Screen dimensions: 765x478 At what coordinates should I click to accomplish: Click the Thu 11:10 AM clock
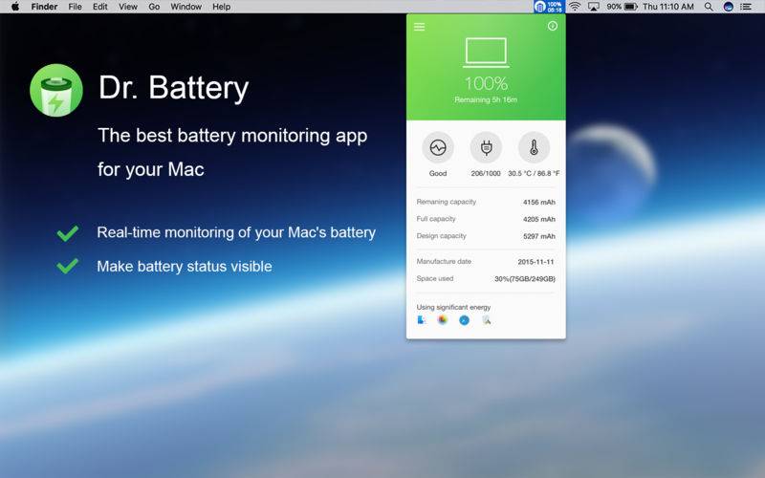point(667,7)
